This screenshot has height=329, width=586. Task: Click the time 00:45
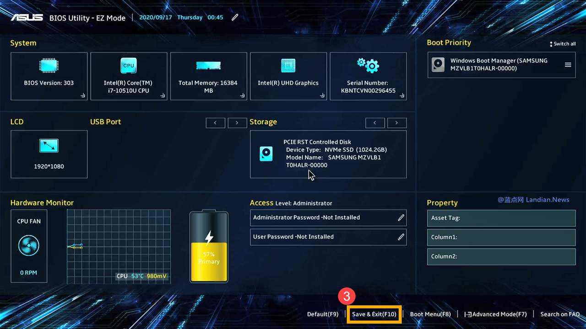(215, 17)
